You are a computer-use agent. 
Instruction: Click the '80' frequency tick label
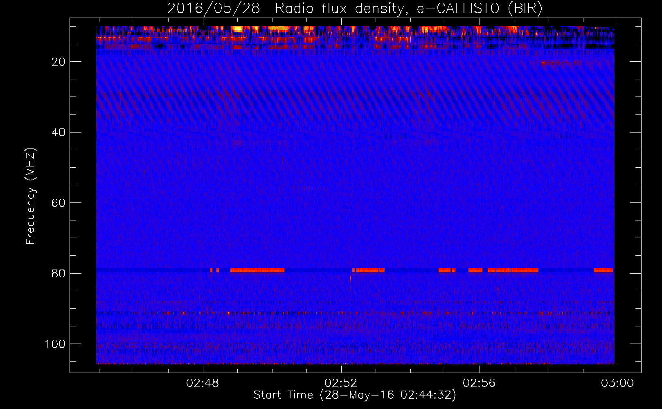59,273
